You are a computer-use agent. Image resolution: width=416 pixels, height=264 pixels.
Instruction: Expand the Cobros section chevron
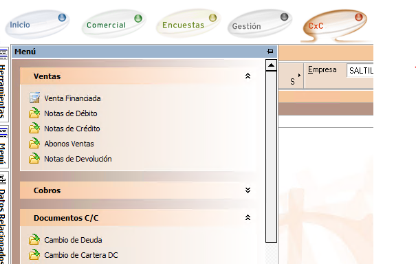(248, 190)
